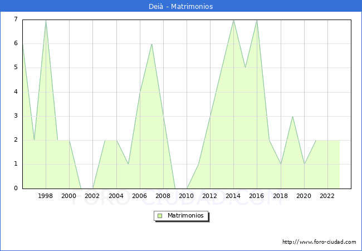
Task: Click the 2000 x-axis label
Action: click(69, 196)
